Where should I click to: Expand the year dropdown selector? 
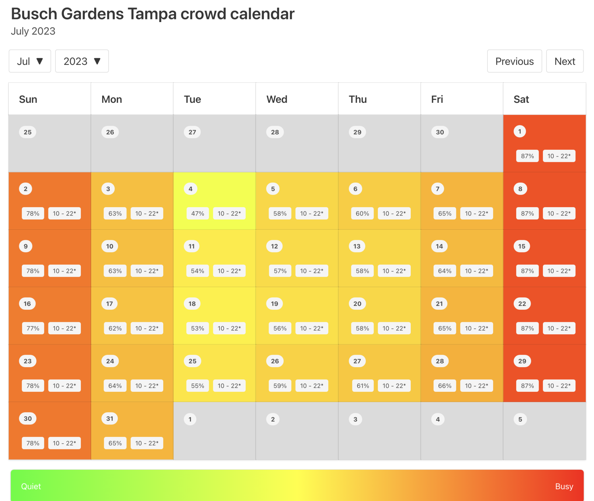[x=81, y=62]
